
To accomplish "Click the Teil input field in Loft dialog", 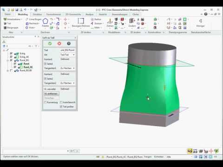I will coord(67,50).
